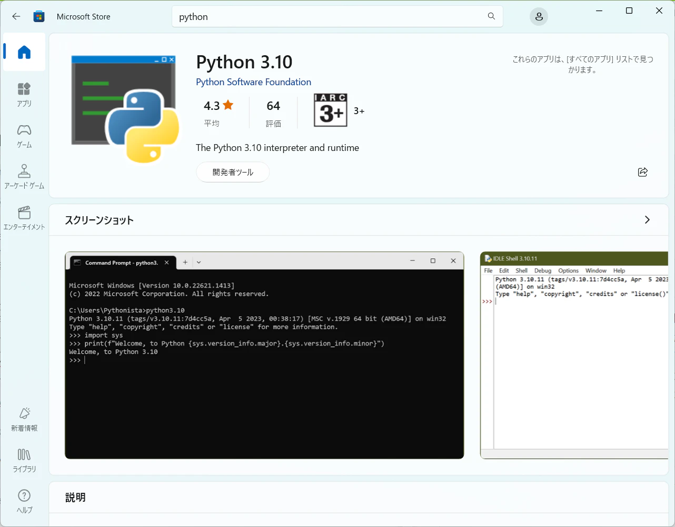
Task: Open the ゲーム section in the sidebar
Action: point(24,136)
